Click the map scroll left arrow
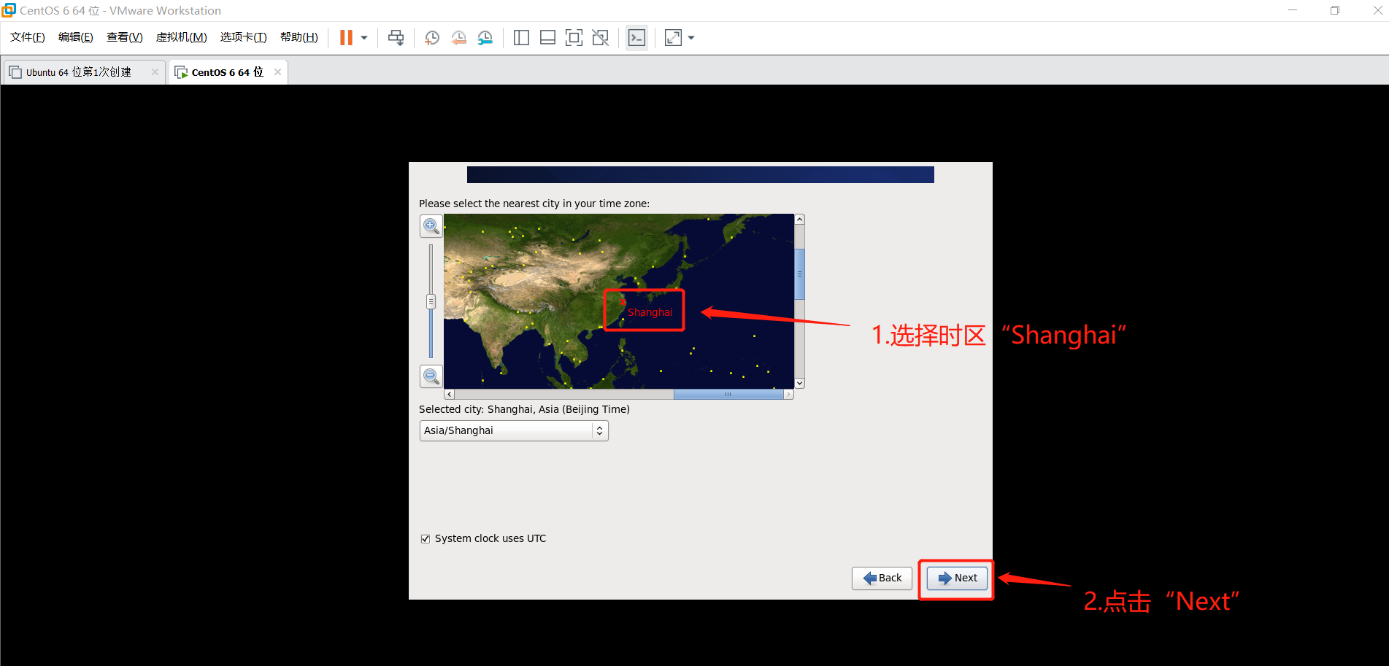This screenshot has width=1389, height=666. [449, 394]
